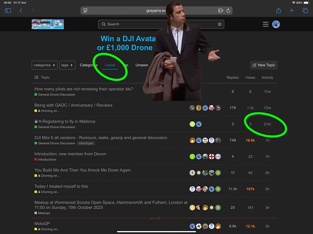The width and height of the screenshot is (313, 234).
Task: Open the Meetups category link
Action: (42, 213)
